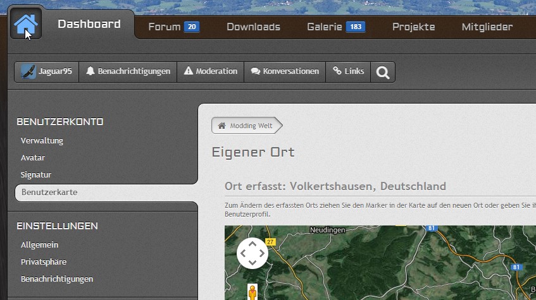Viewport: 536px width, 300px height.
Task: Click the Links chain toolbar item
Action: (x=348, y=71)
